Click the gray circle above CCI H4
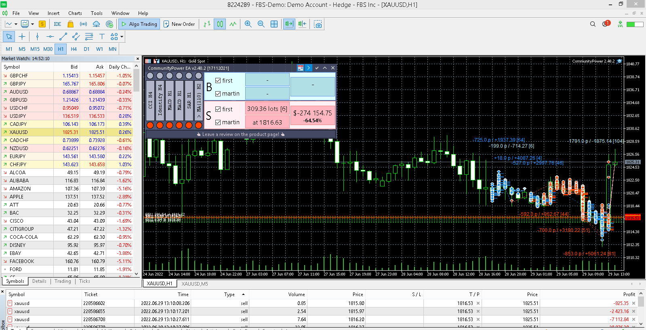 [x=150, y=75]
